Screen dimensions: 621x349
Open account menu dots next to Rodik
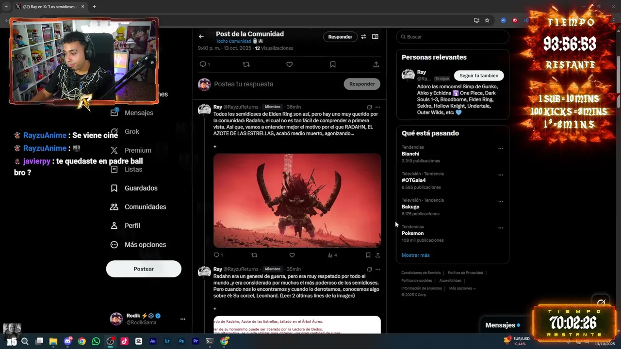(x=183, y=319)
